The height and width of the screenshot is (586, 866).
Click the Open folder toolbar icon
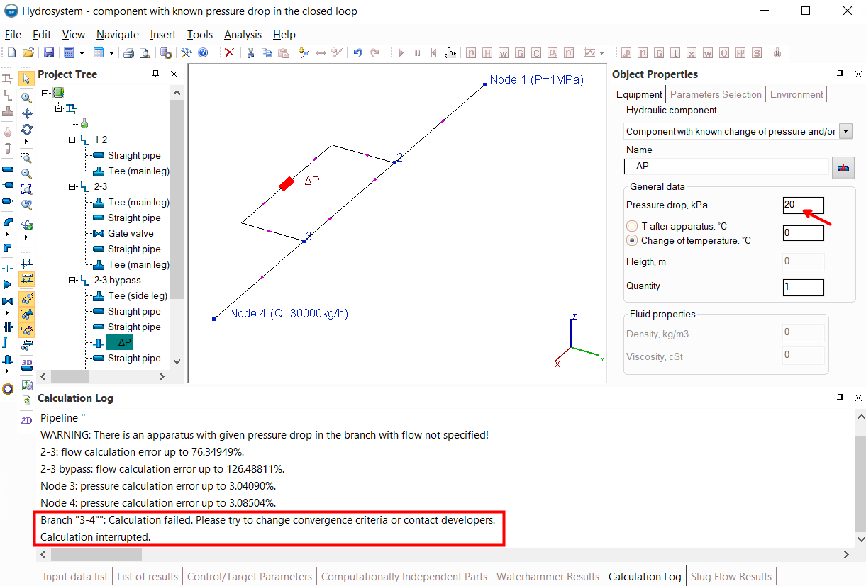click(x=29, y=53)
